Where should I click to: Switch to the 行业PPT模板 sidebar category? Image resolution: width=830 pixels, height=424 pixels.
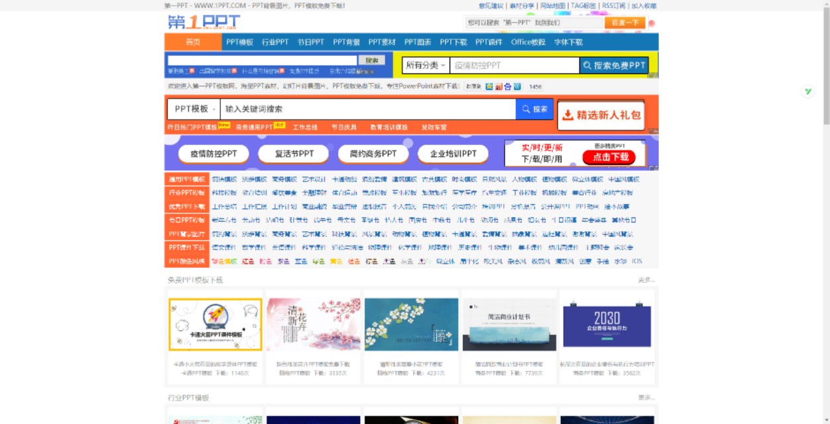[x=188, y=193]
